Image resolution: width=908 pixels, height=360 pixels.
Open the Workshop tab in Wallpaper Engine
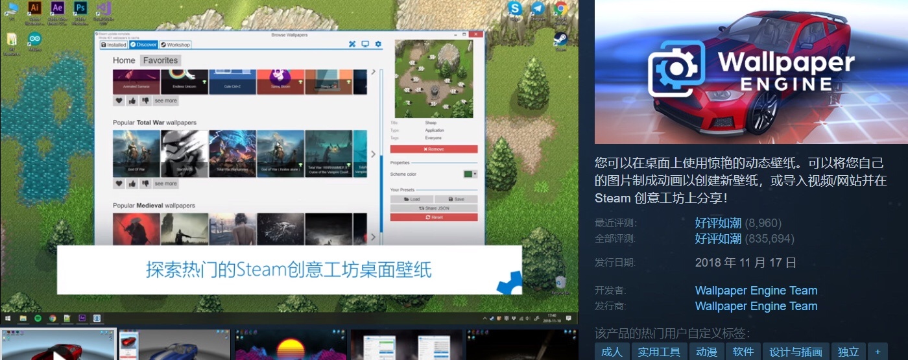(175, 45)
